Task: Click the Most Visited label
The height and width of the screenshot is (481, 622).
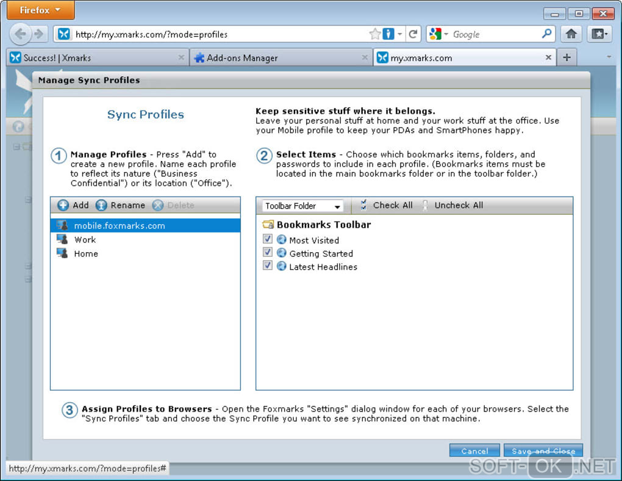Action: [x=314, y=240]
